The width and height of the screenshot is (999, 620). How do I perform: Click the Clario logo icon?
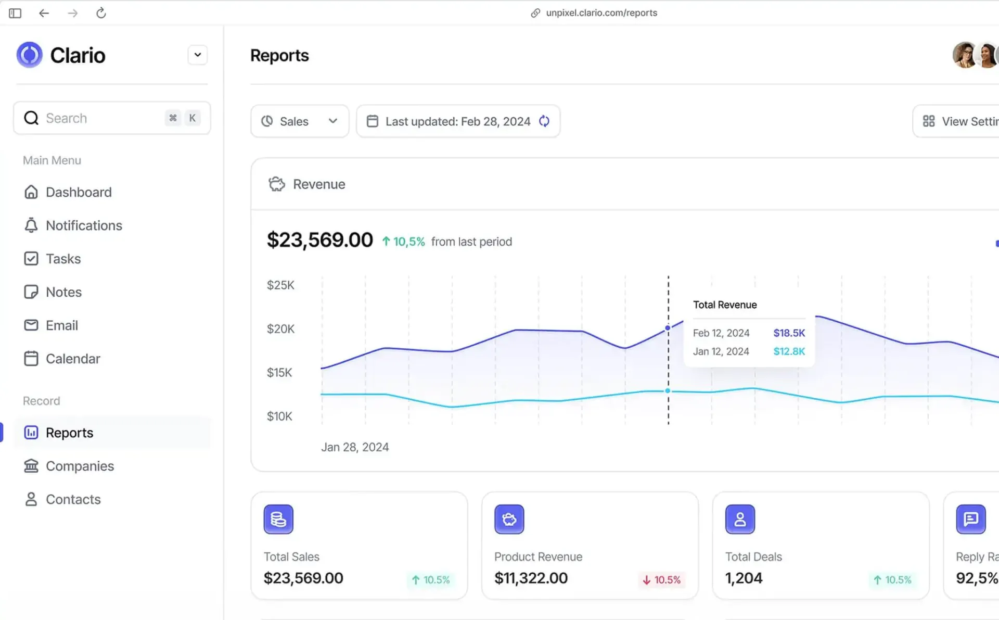point(30,55)
